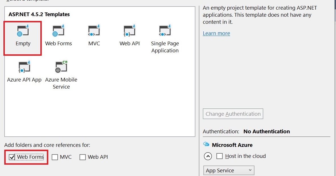336x176 pixels.
Task: Uncheck the Web Forms folders checkbox
Action: (12, 157)
